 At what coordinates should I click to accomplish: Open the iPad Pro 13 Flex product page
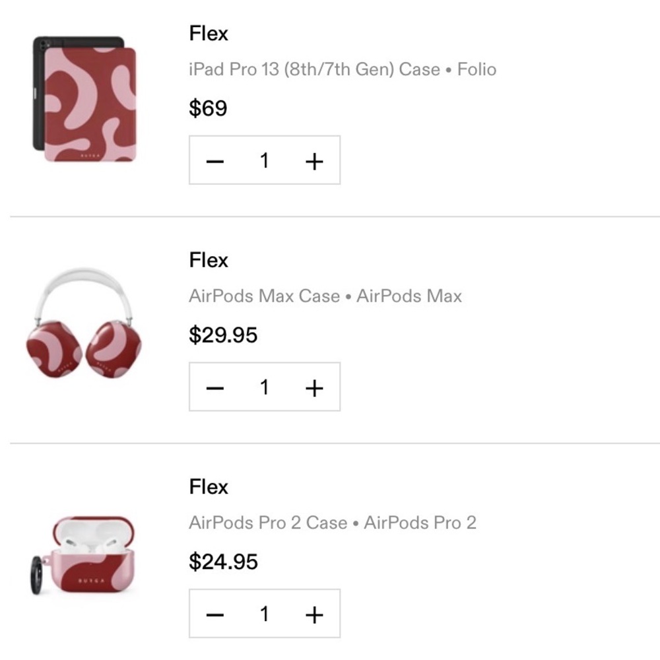208,33
